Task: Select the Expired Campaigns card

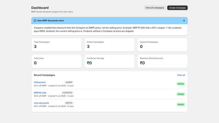Action: click(162, 45)
